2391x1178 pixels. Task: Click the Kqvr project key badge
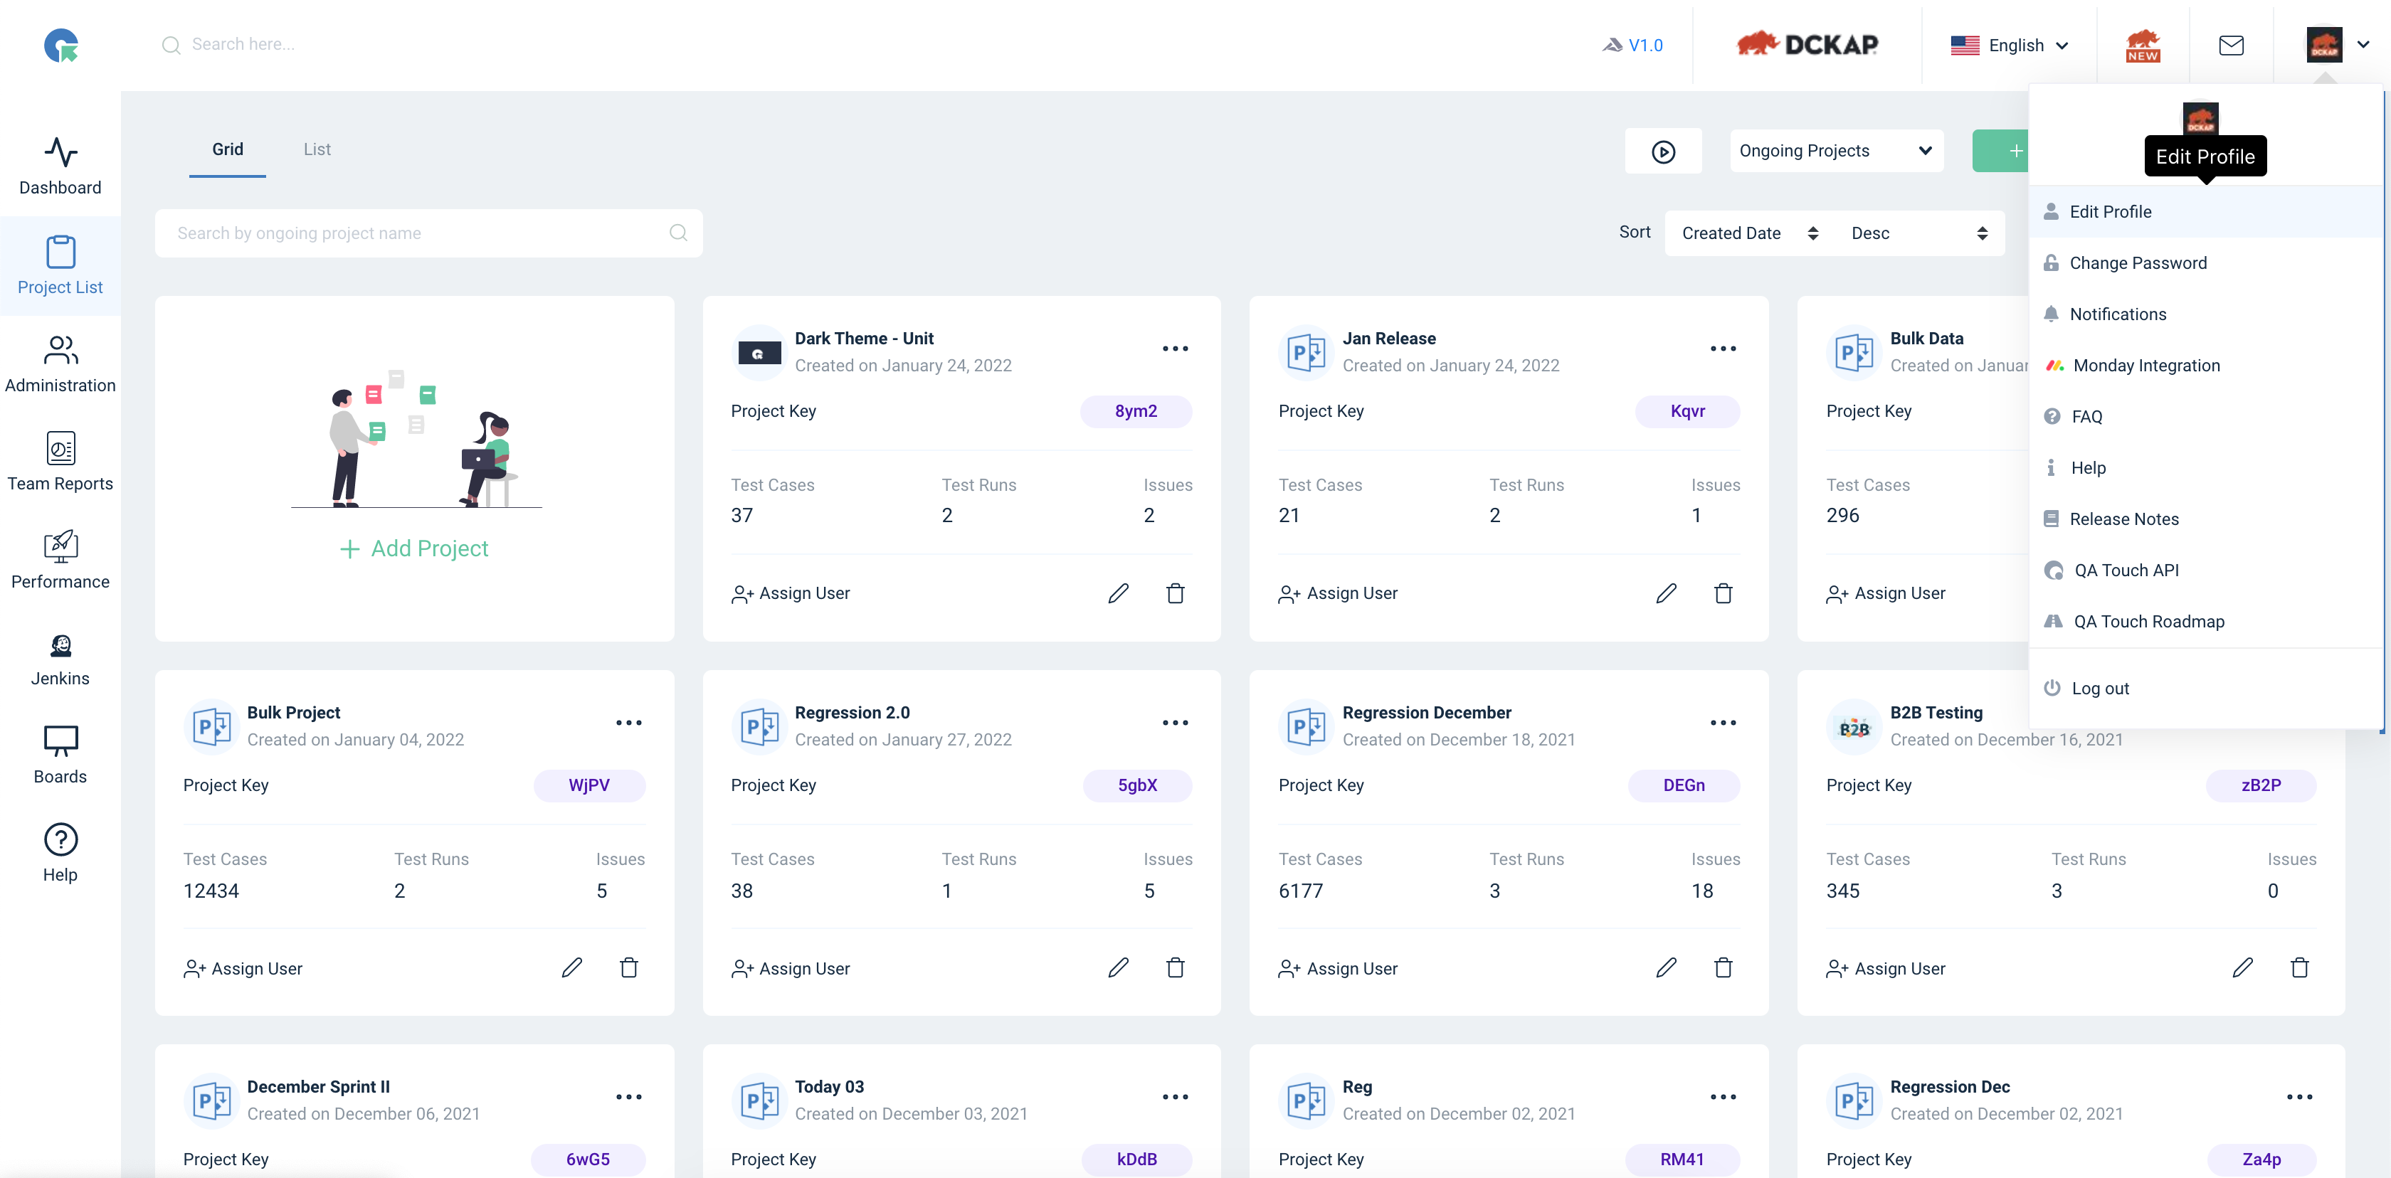point(1687,411)
